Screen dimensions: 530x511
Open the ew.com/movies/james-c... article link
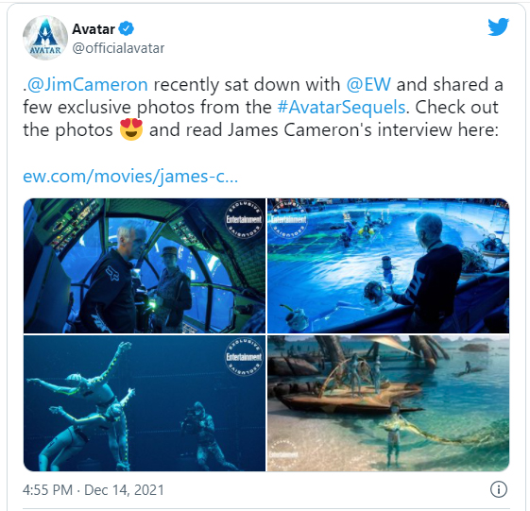[130, 177]
